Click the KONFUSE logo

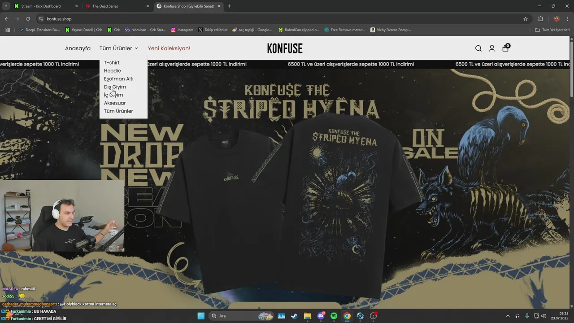click(285, 48)
